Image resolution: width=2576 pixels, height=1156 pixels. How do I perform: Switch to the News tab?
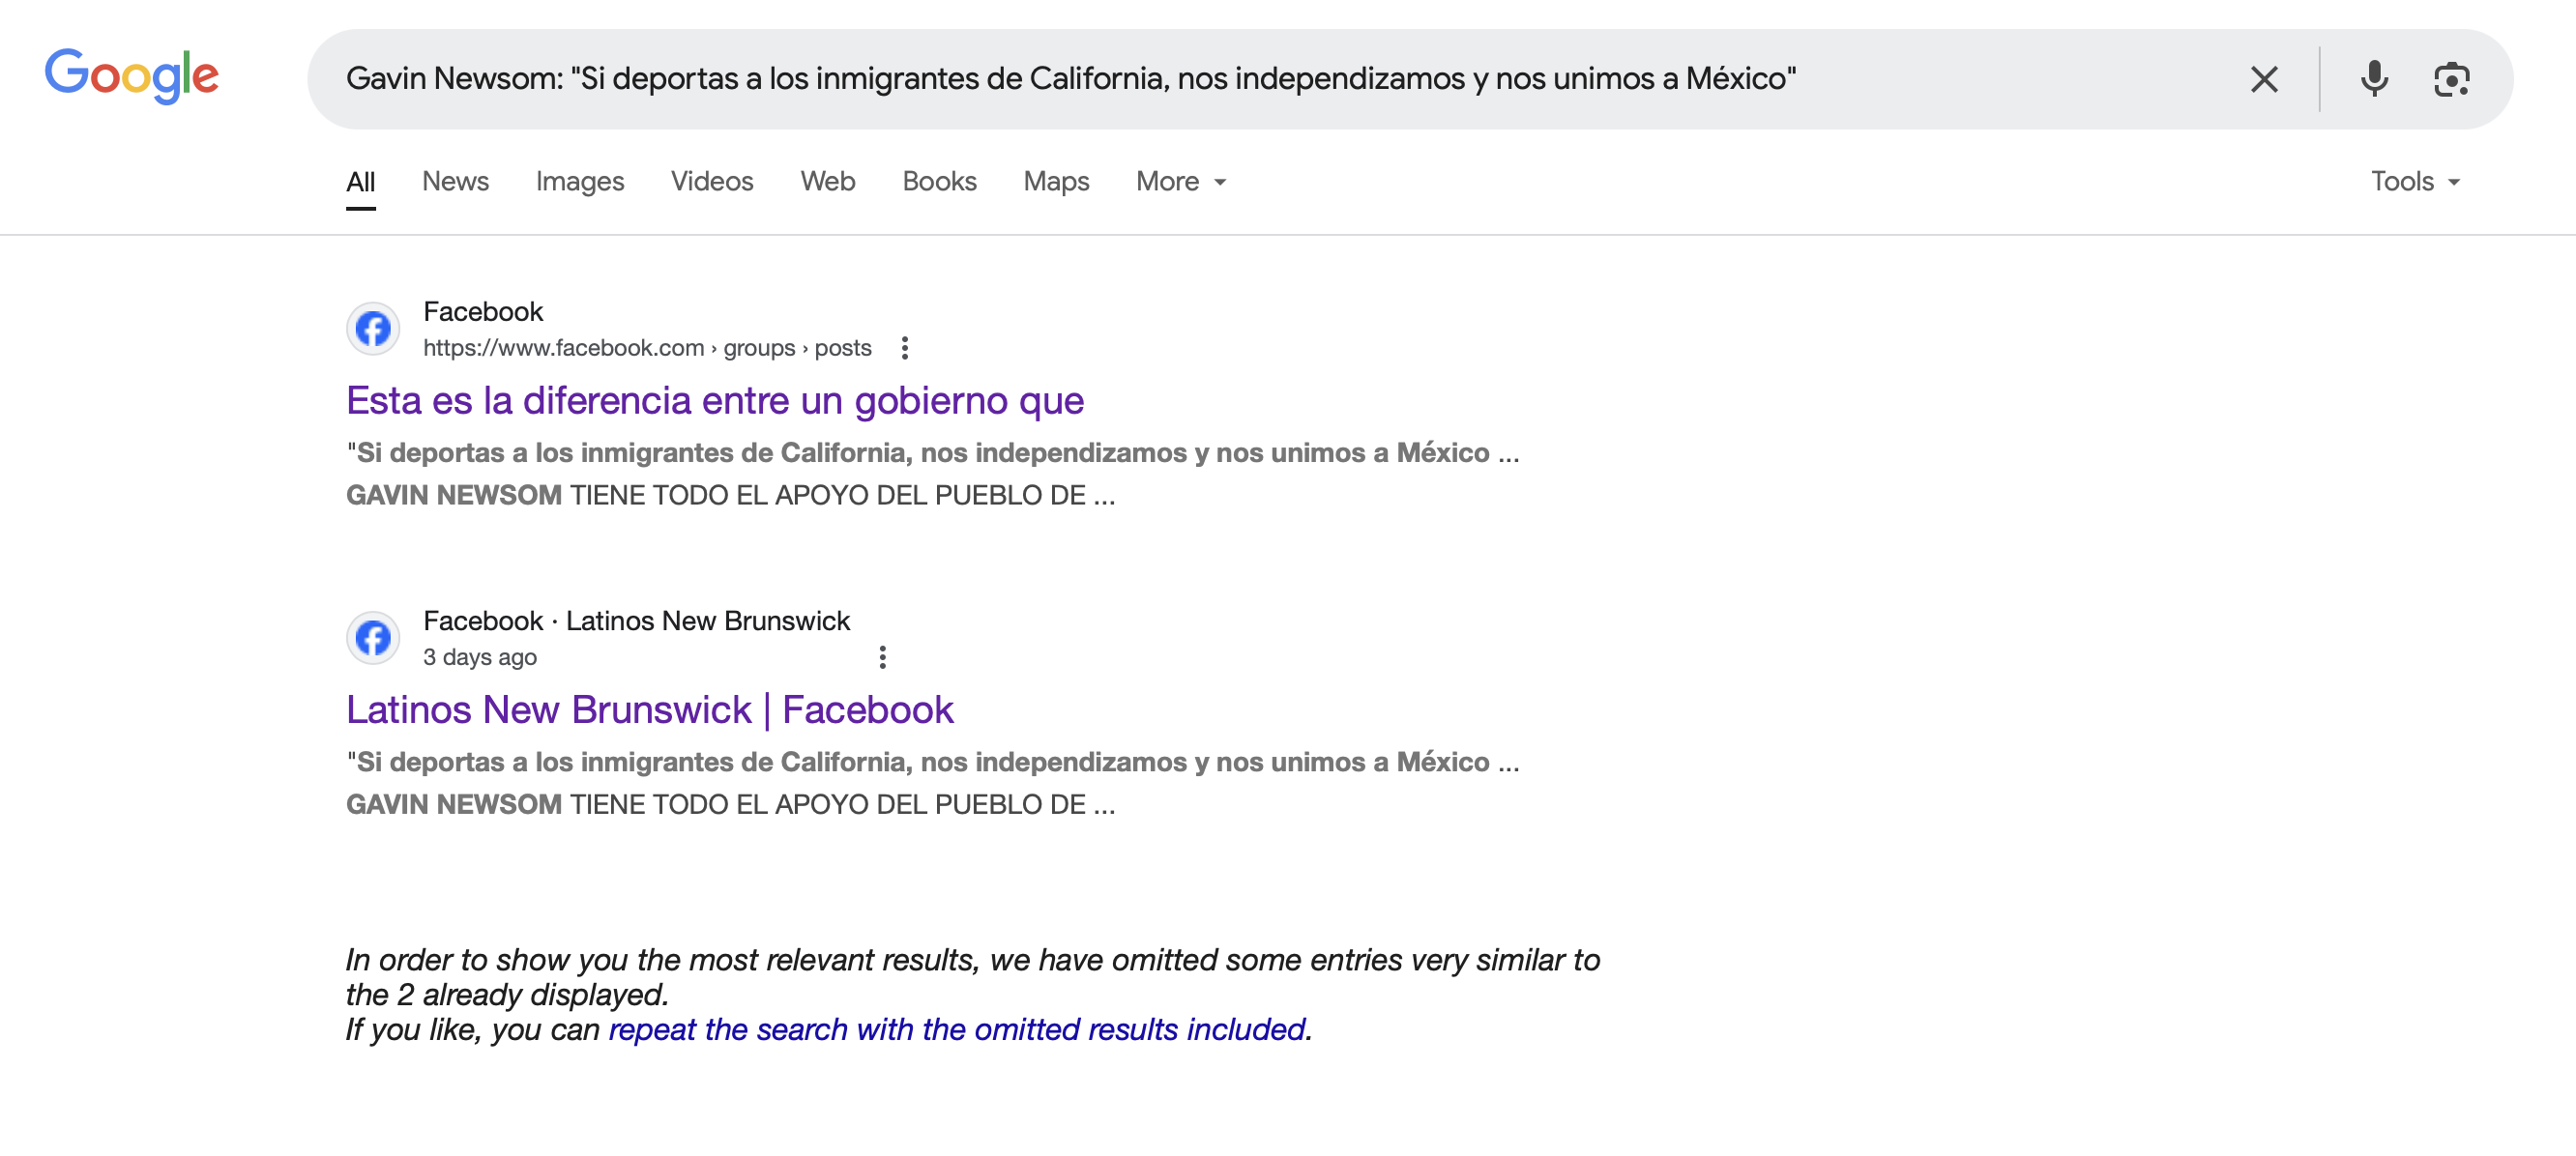pyautogui.click(x=455, y=182)
